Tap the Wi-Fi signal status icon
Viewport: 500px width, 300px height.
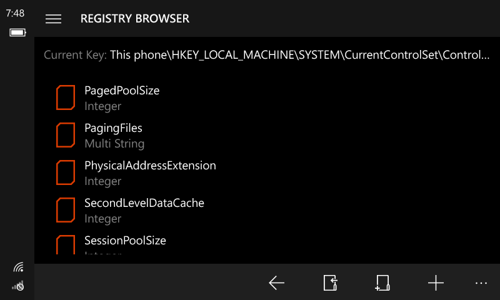point(18,267)
